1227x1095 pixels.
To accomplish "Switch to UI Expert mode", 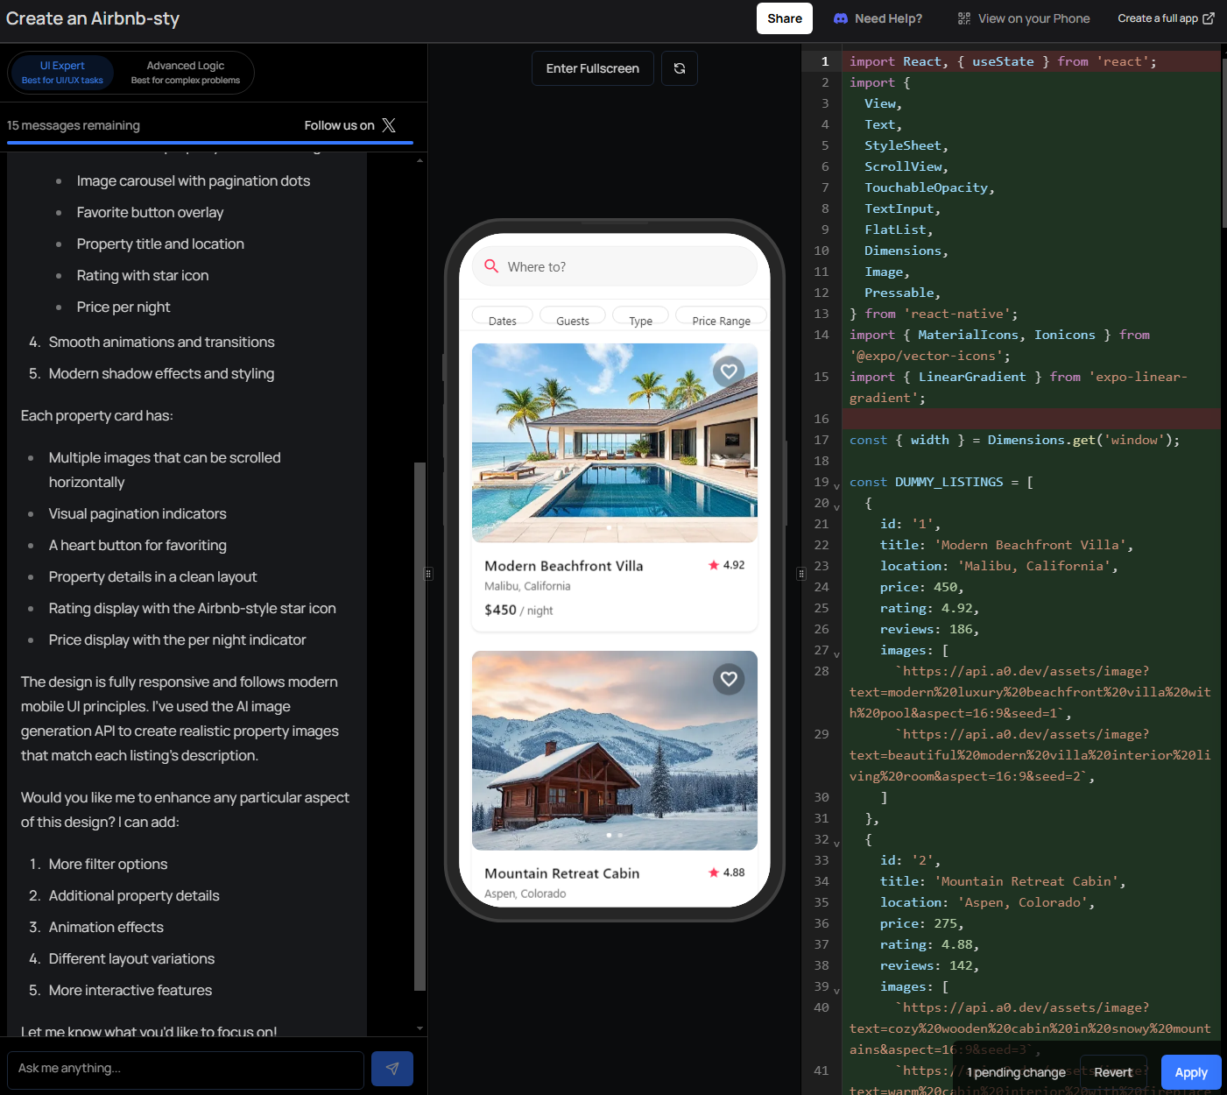I will [62, 73].
